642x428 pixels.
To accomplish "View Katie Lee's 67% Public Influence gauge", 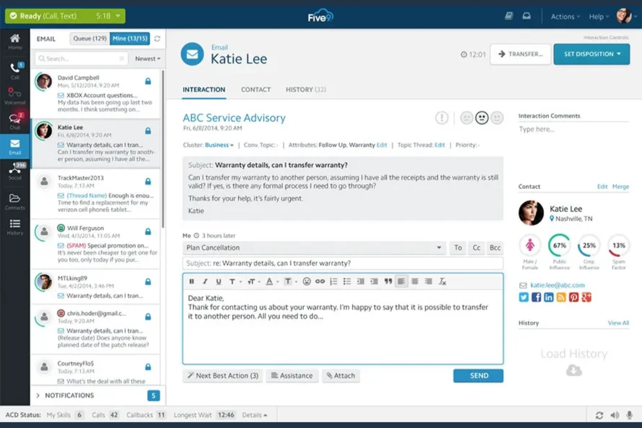I will (559, 246).
